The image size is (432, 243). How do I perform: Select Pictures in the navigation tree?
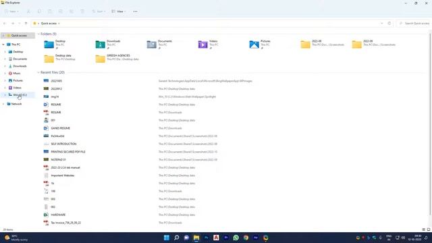click(18, 80)
